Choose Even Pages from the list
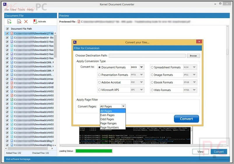The height and width of the screenshot is (164, 234). click(x=113, y=115)
